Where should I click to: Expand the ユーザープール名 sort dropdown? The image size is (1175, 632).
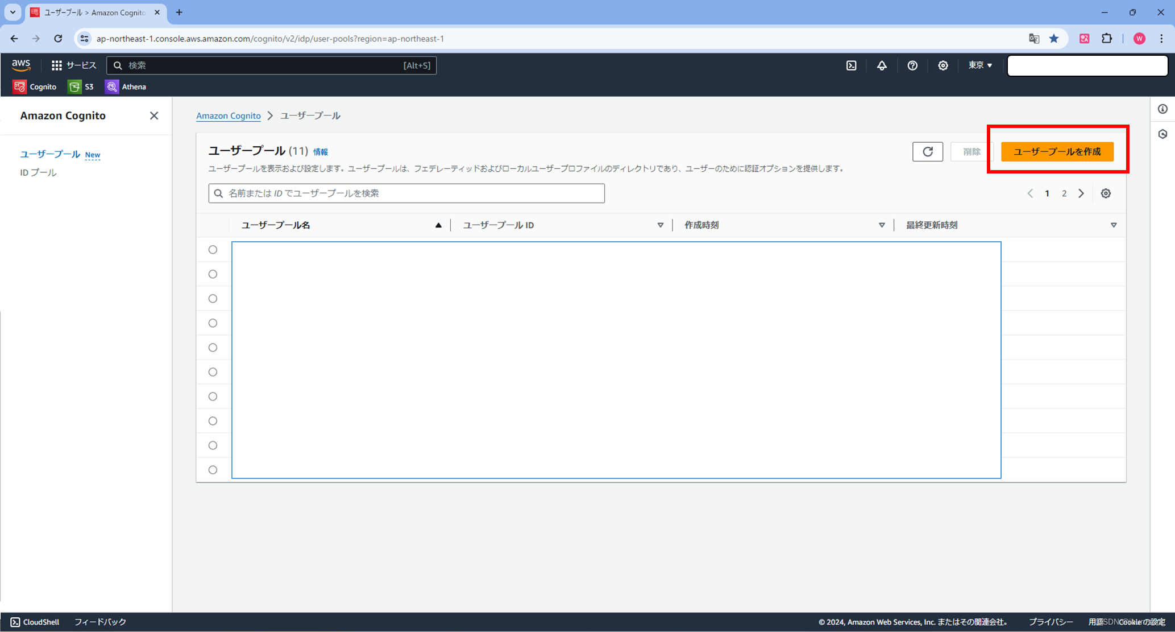[x=438, y=225]
